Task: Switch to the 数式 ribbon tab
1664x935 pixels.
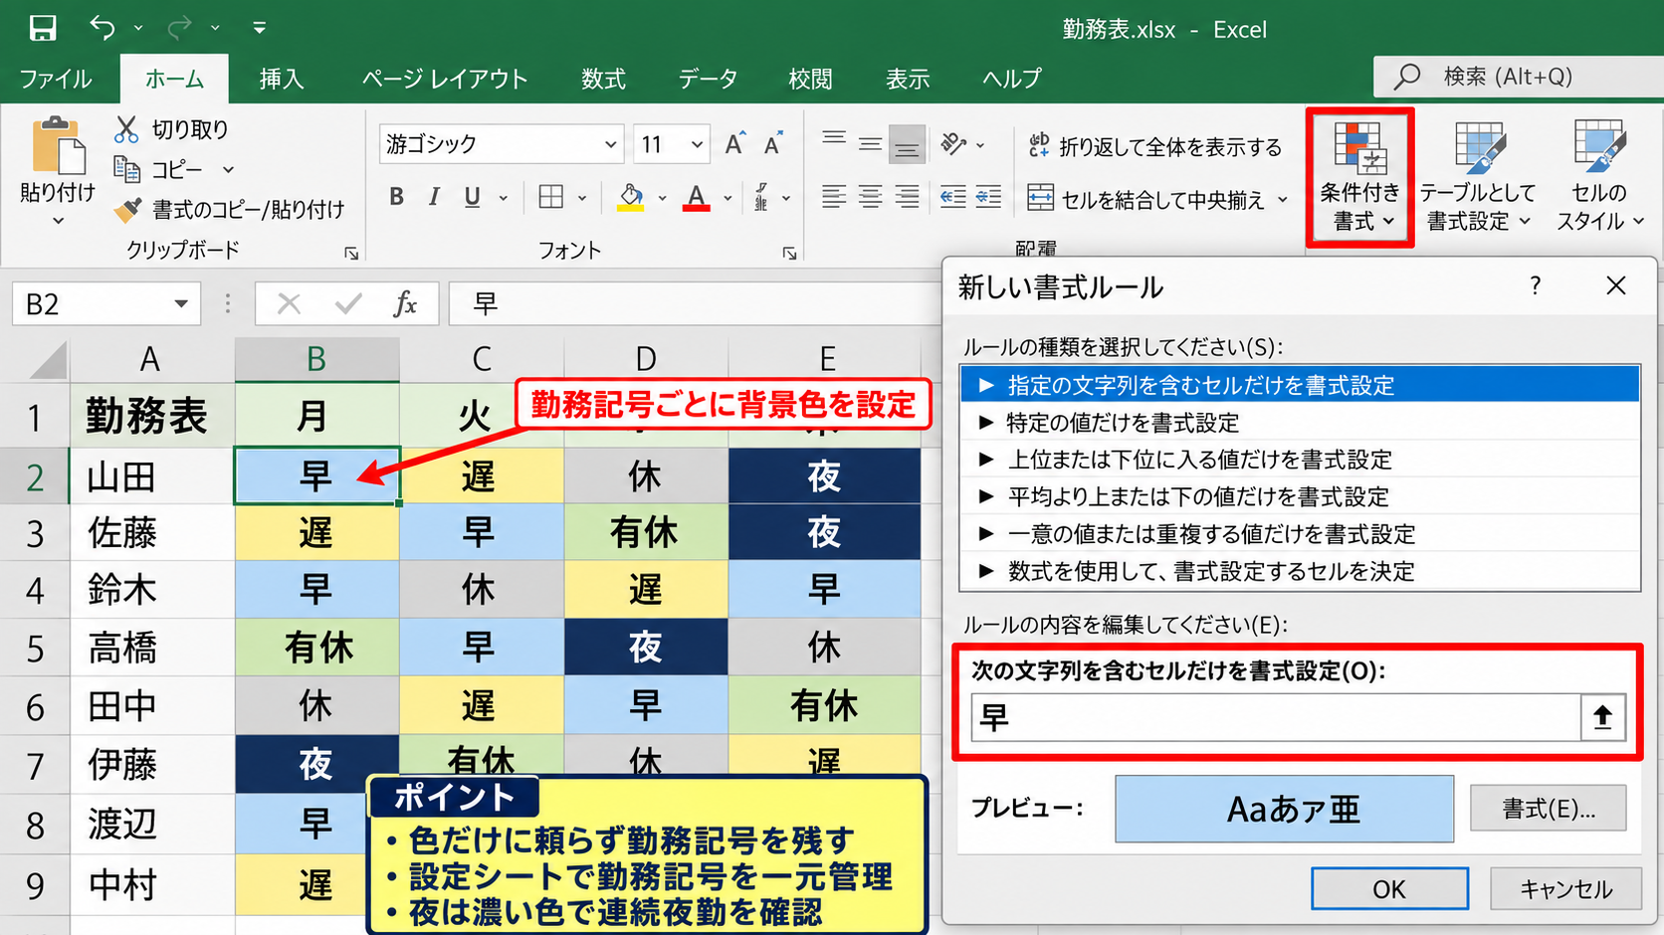Action: [603, 79]
